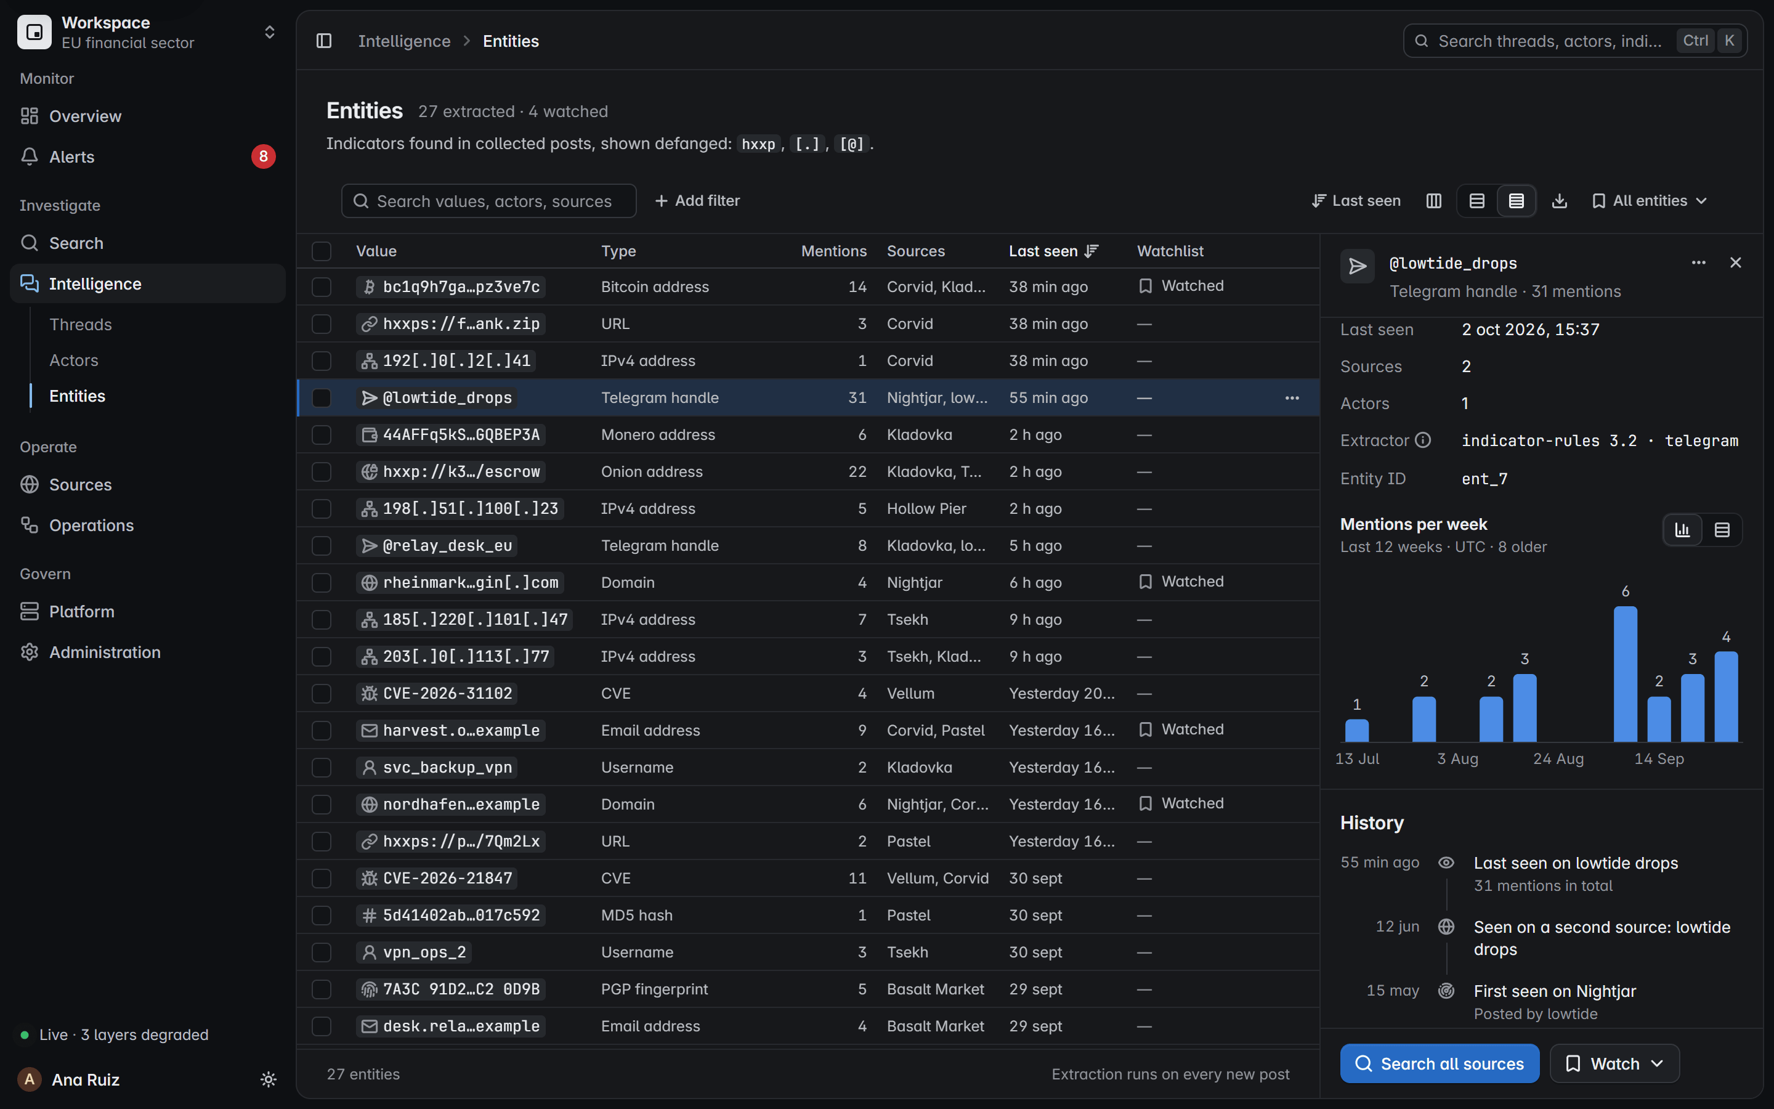The height and width of the screenshot is (1109, 1774).
Task: Close the @lowtide_drops detail panel
Action: coord(1735,262)
